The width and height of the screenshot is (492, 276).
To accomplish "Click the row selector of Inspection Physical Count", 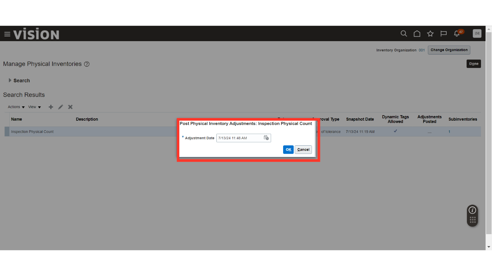I will point(7,132).
